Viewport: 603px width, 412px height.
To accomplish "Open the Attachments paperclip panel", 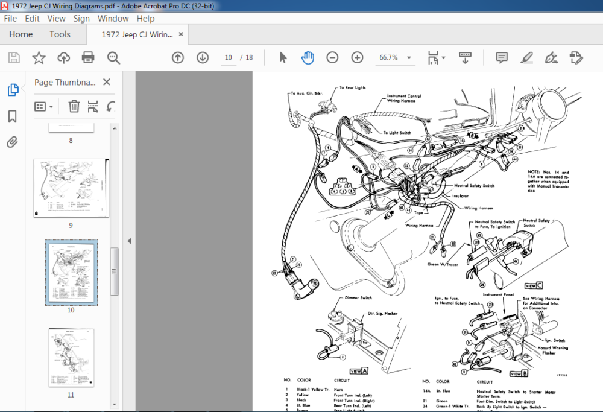I will point(12,142).
